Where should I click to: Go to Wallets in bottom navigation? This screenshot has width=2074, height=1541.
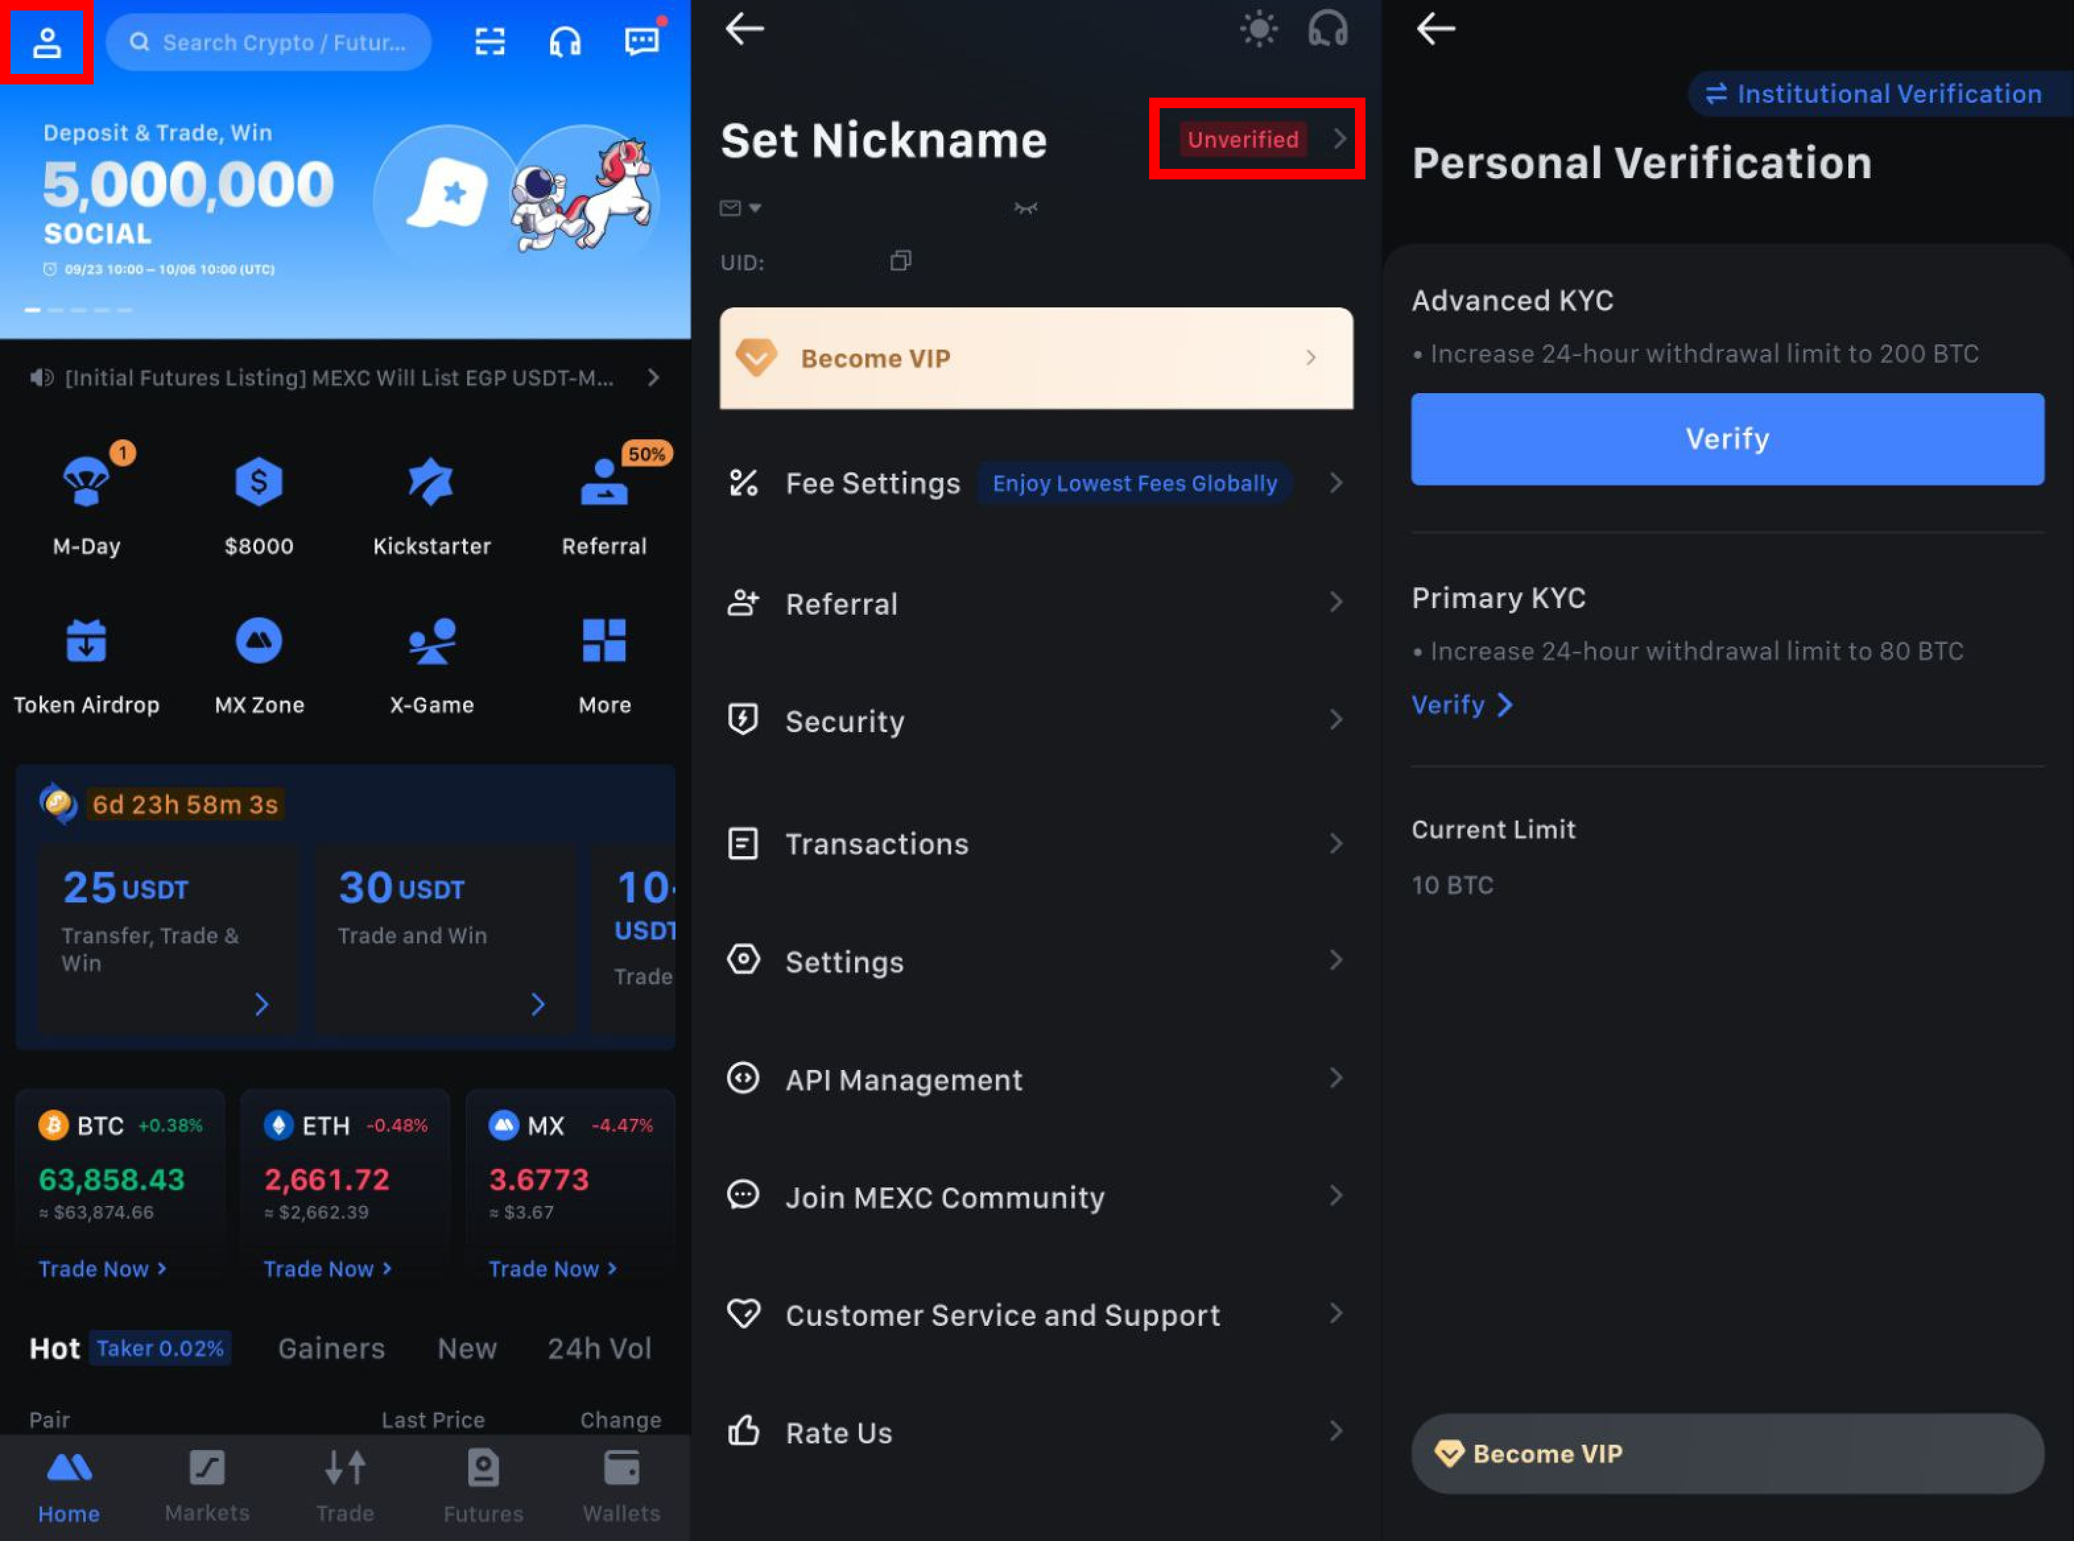point(621,1488)
